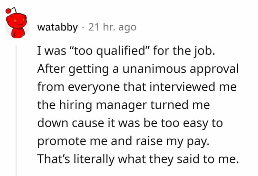Click the "21 hr. ago" timestamp

112,27
